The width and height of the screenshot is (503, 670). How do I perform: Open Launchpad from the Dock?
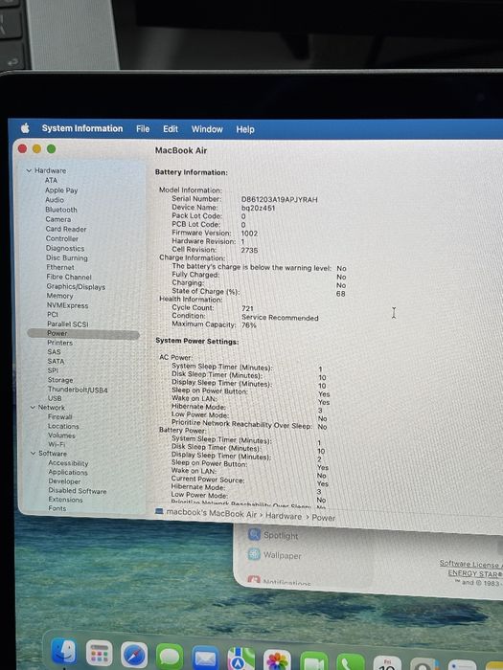pyautogui.click(x=100, y=654)
